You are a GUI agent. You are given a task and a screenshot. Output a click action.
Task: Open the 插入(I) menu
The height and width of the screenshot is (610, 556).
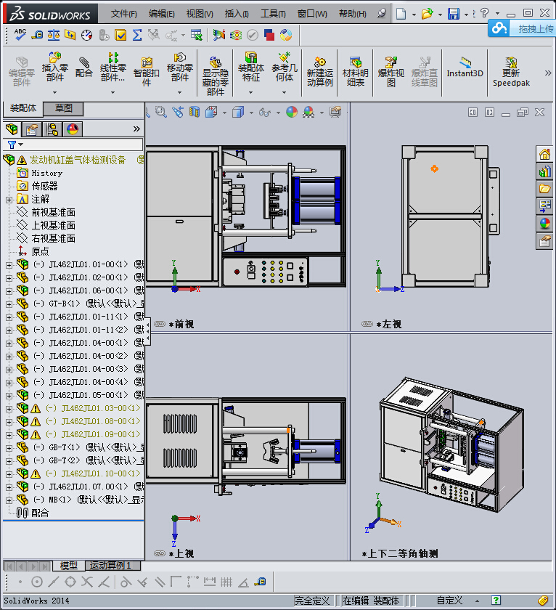click(x=237, y=14)
